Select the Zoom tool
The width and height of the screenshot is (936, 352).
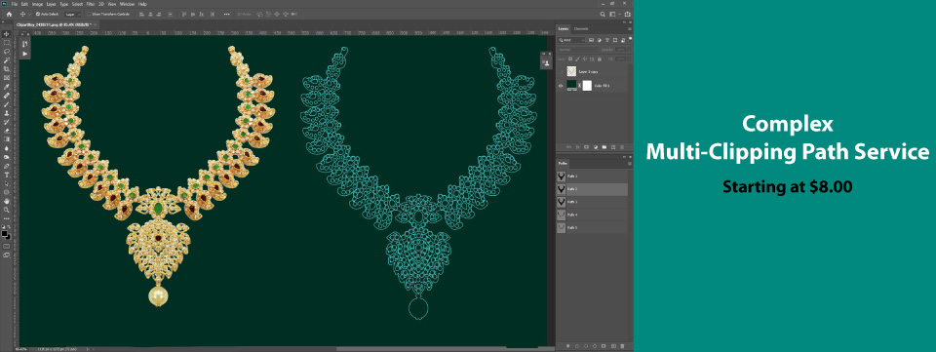coord(7,210)
